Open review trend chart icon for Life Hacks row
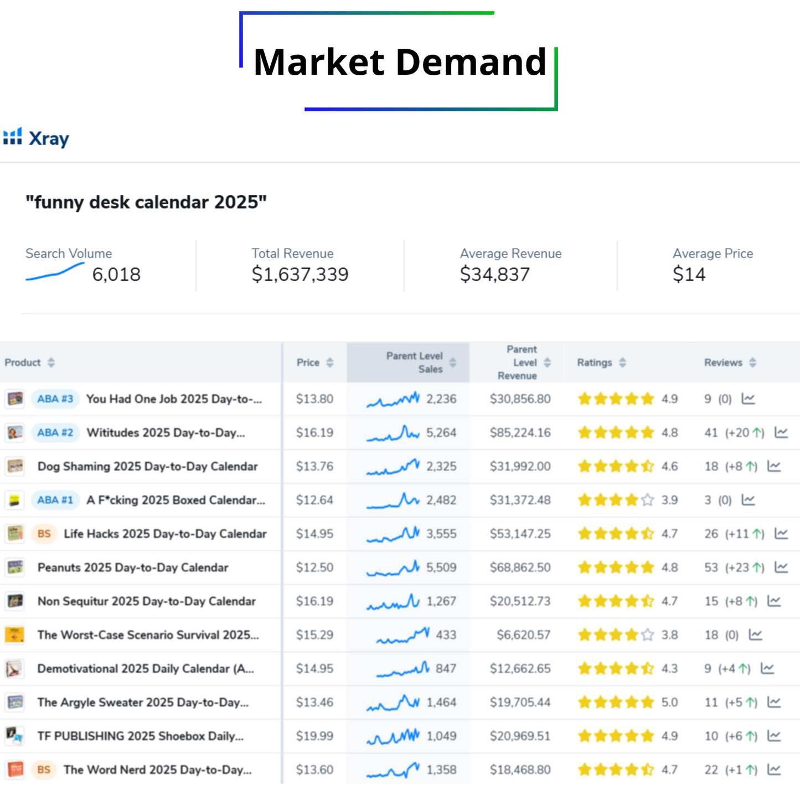This screenshot has width=800, height=800. click(781, 534)
